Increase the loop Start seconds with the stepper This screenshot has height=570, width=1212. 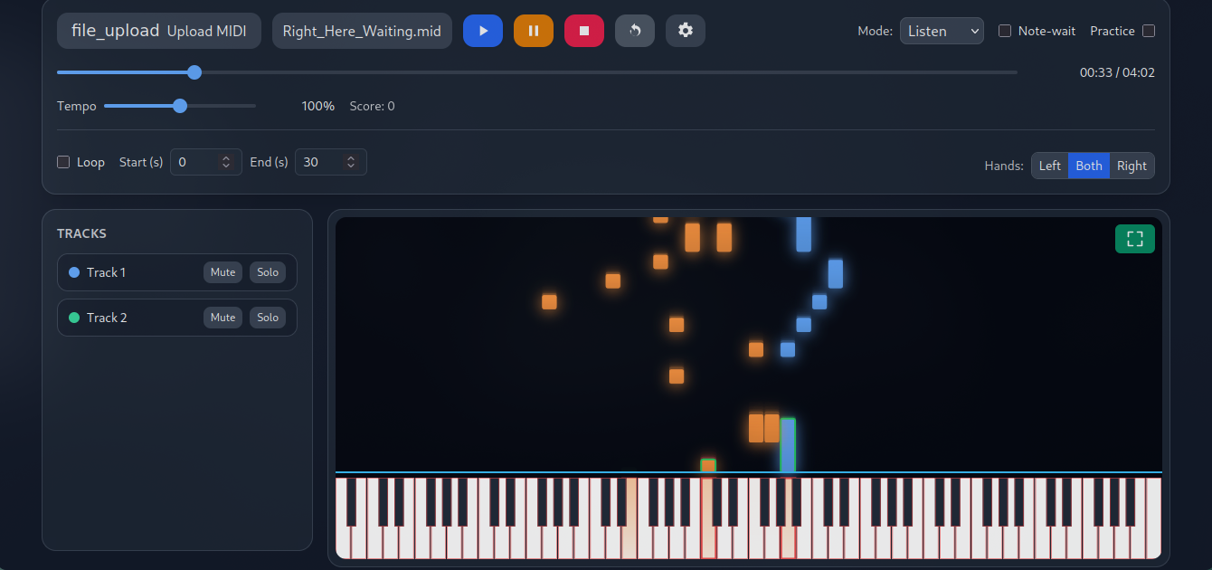pos(225,157)
